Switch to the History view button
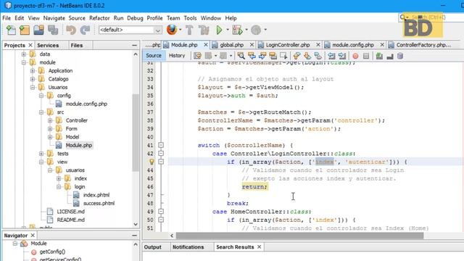The image size is (464, 261). click(177, 56)
